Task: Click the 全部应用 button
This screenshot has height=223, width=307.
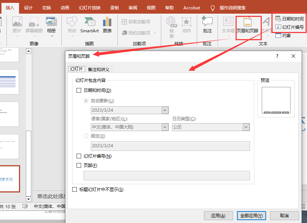Action: point(251,215)
